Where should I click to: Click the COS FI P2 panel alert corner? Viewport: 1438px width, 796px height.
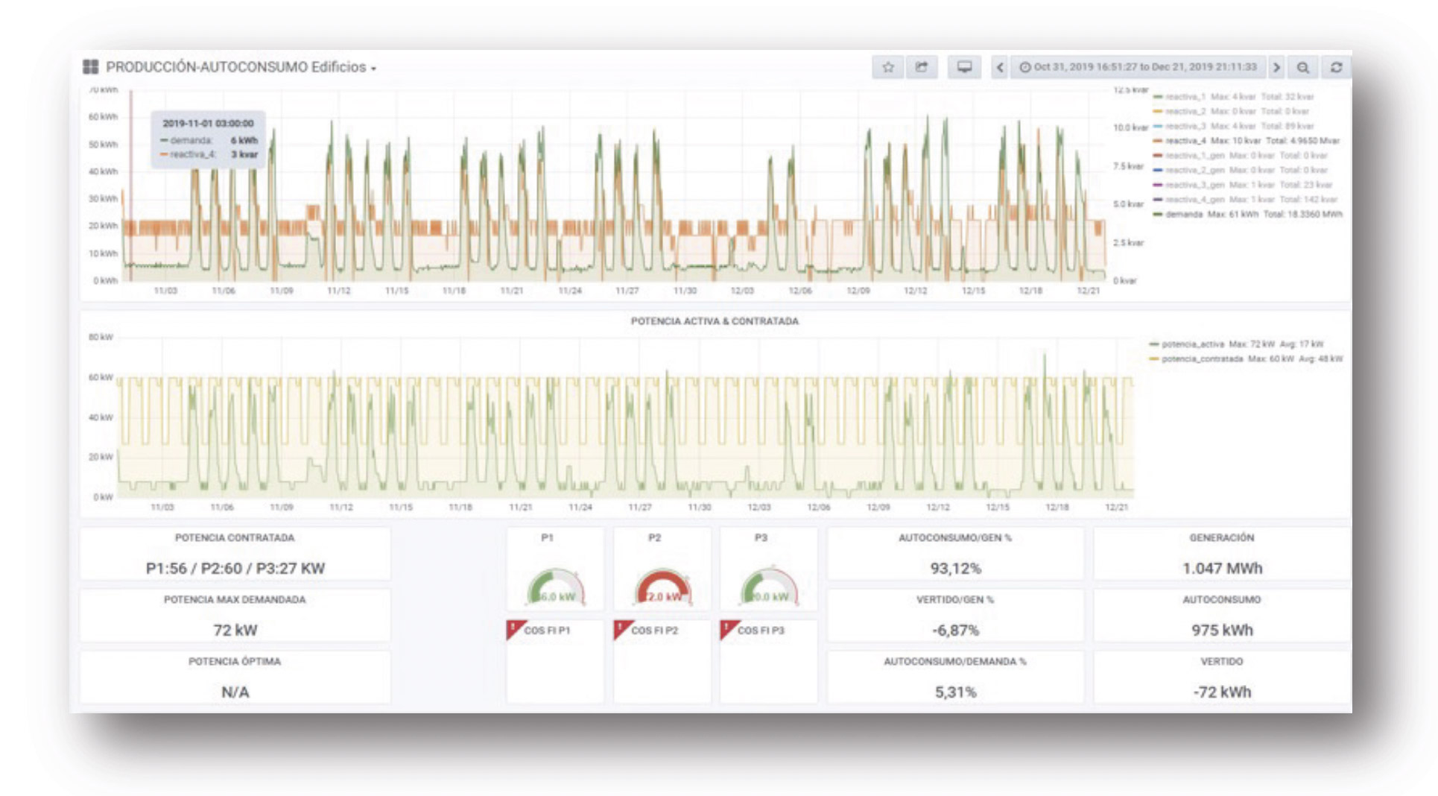click(621, 628)
